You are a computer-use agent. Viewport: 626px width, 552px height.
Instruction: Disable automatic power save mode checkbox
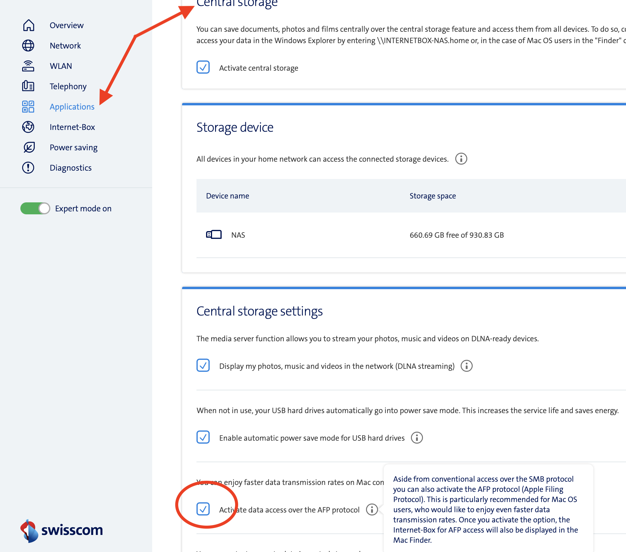coord(203,437)
